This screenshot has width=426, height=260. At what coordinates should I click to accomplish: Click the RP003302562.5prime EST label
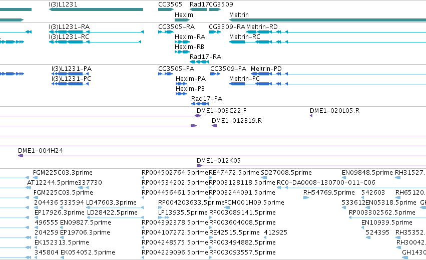click(x=382, y=213)
